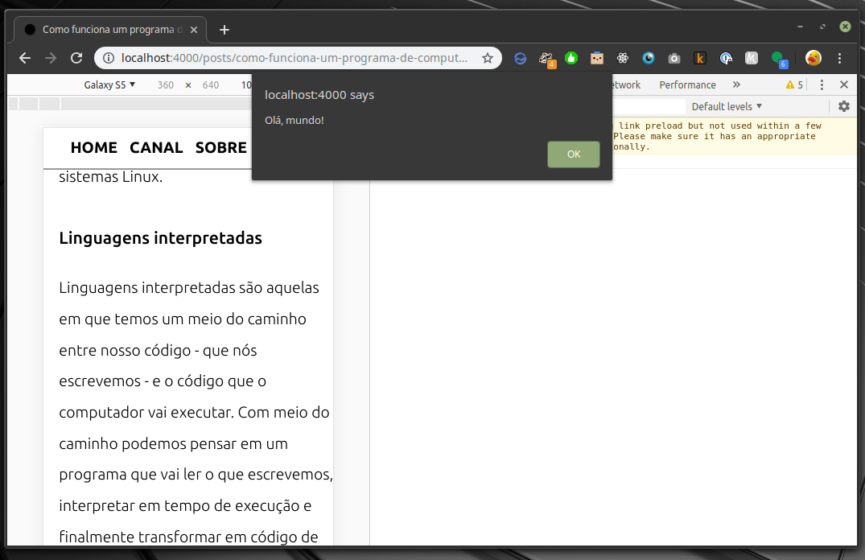Switch to the Performance panel
865x560 pixels.
pos(687,84)
